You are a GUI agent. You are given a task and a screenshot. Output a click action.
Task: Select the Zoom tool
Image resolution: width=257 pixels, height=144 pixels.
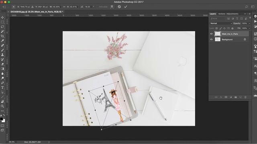point(2,106)
